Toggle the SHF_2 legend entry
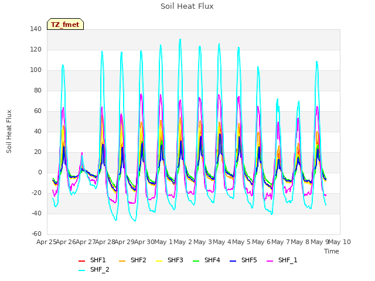Viewport: 375px width, 281px height. click(x=94, y=270)
